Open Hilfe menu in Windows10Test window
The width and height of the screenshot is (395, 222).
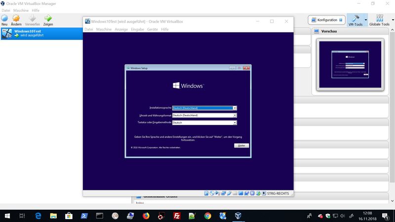pyautogui.click(x=165, y=29)
